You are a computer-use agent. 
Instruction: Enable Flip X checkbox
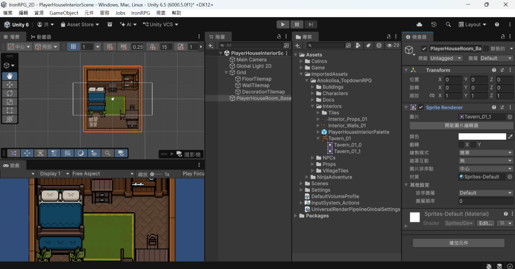pyautogui.click(x=461, y=144)
